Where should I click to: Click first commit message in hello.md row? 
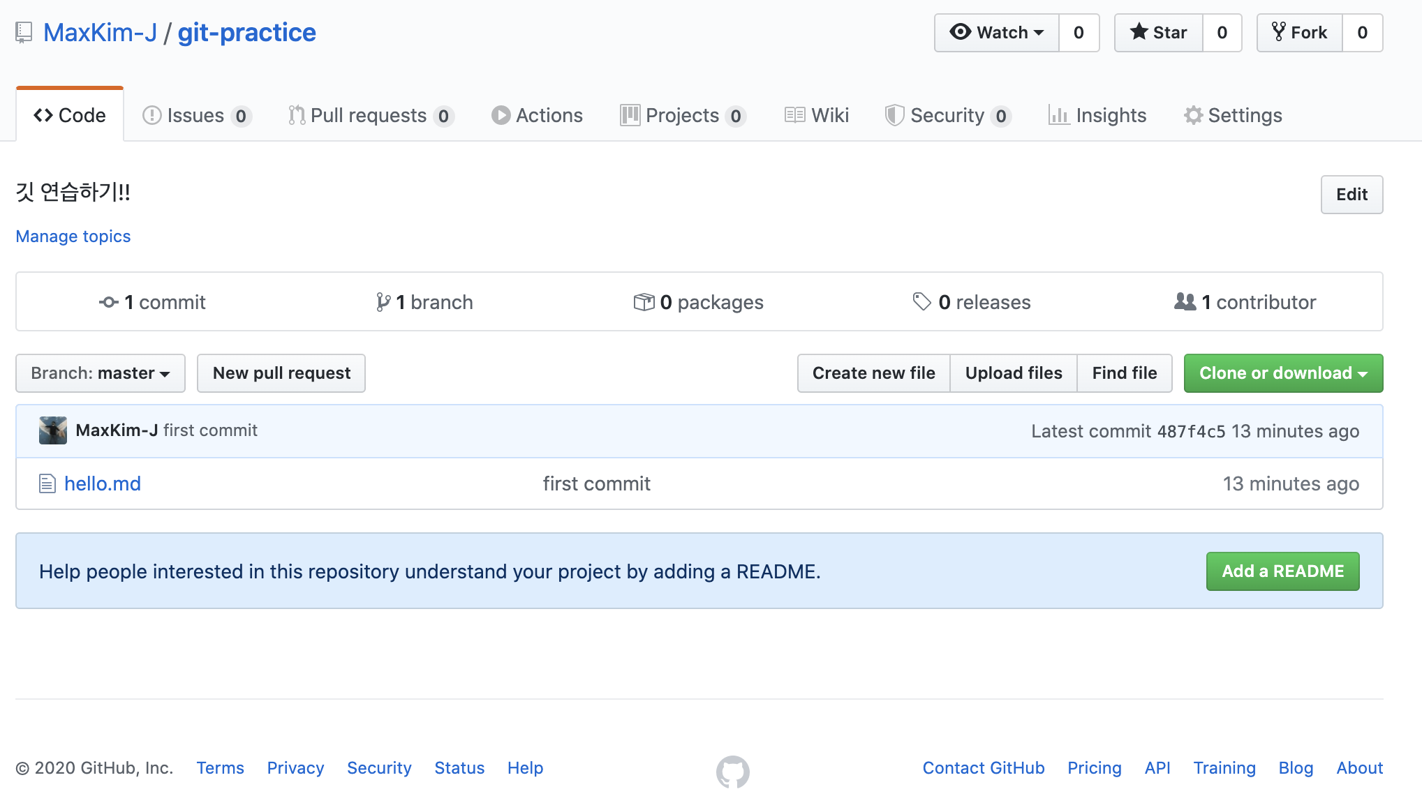pyautogui.click(x=597, y=483)
